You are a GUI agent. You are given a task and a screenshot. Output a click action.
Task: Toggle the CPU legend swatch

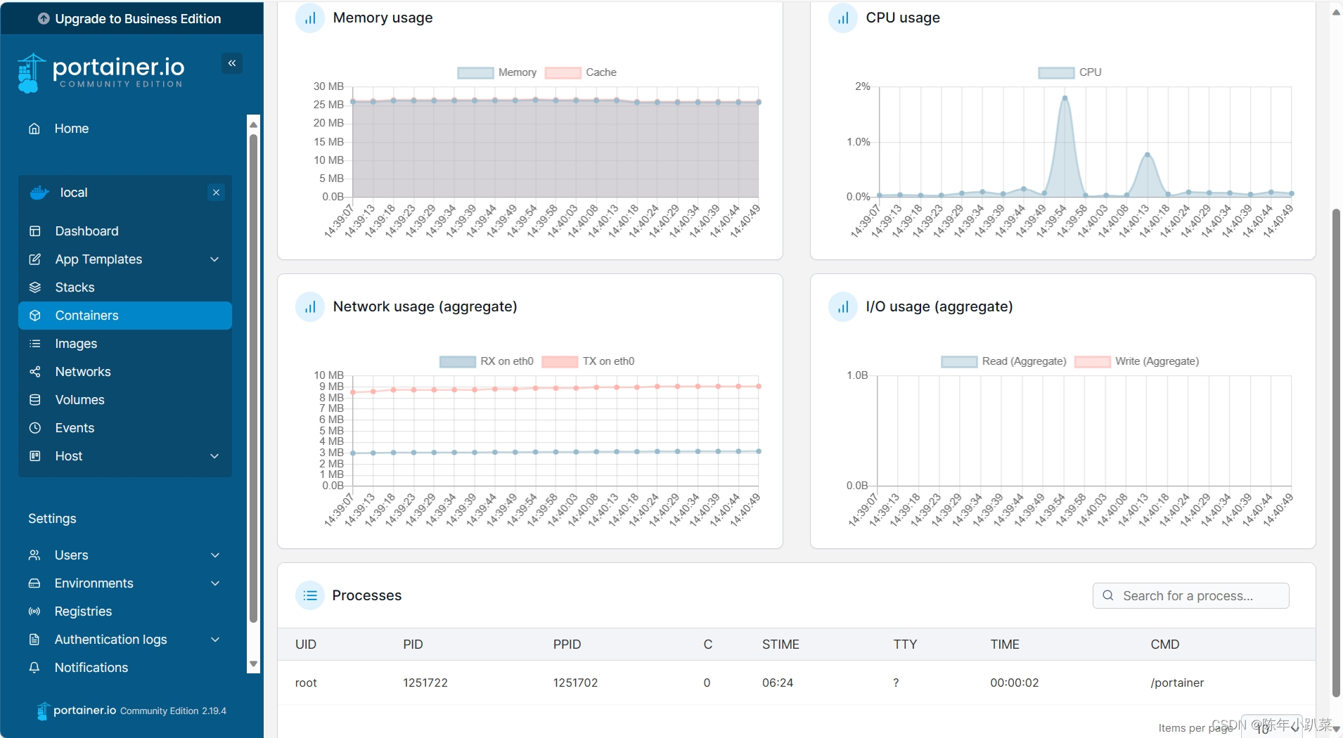pos(1056,72)
